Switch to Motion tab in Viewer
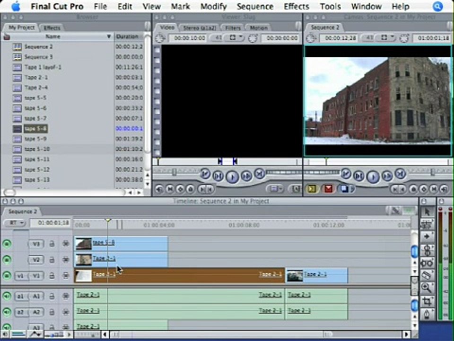Image resolution: width=454 pixels, height=341 pixels. click(259, 28)
